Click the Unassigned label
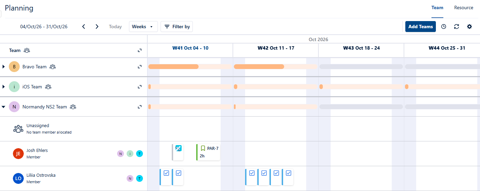This screenshot has width=480, height=191. click(38, 126)
